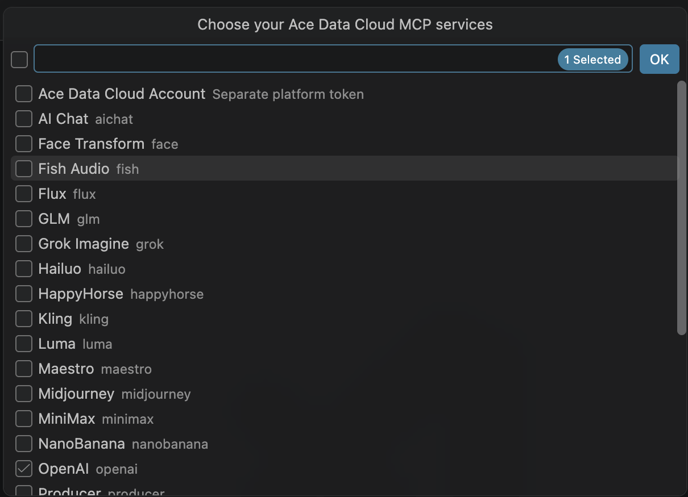Check the HappyHorse checkbox
Viewport: 688px width, 497px height.
point(23,294)
